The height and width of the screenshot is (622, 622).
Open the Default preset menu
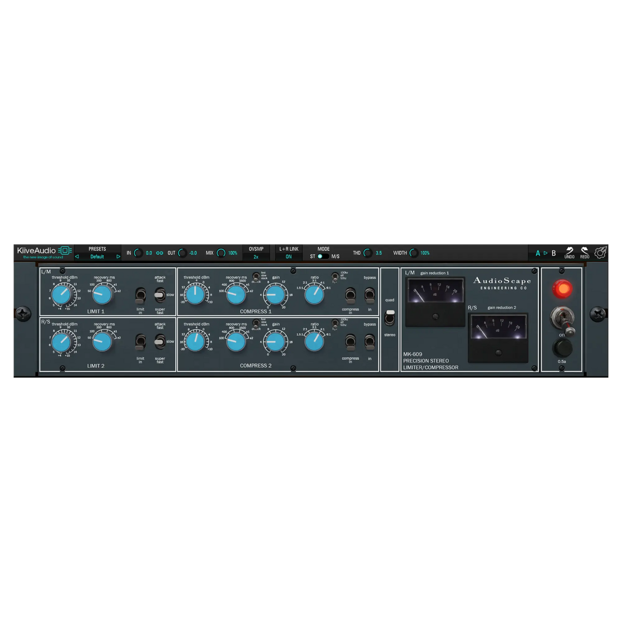coord(97,257)
